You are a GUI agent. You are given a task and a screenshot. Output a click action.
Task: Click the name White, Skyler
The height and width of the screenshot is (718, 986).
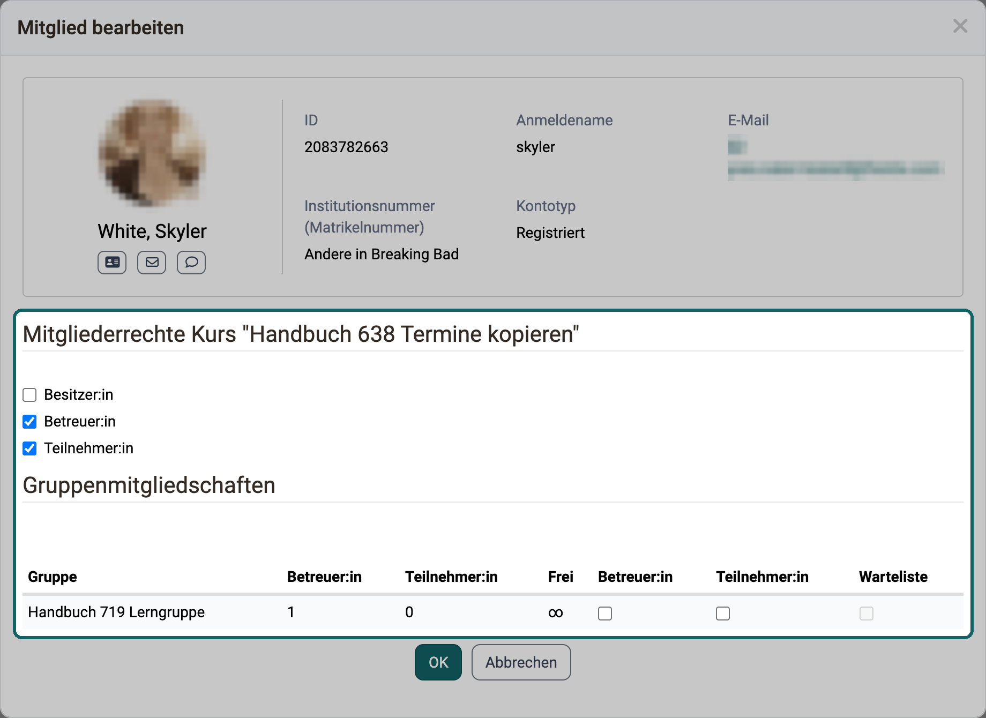152,231
